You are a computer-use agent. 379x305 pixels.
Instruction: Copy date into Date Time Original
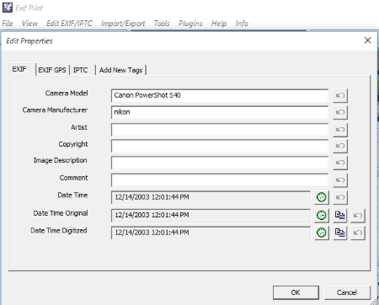click(340, 216)
